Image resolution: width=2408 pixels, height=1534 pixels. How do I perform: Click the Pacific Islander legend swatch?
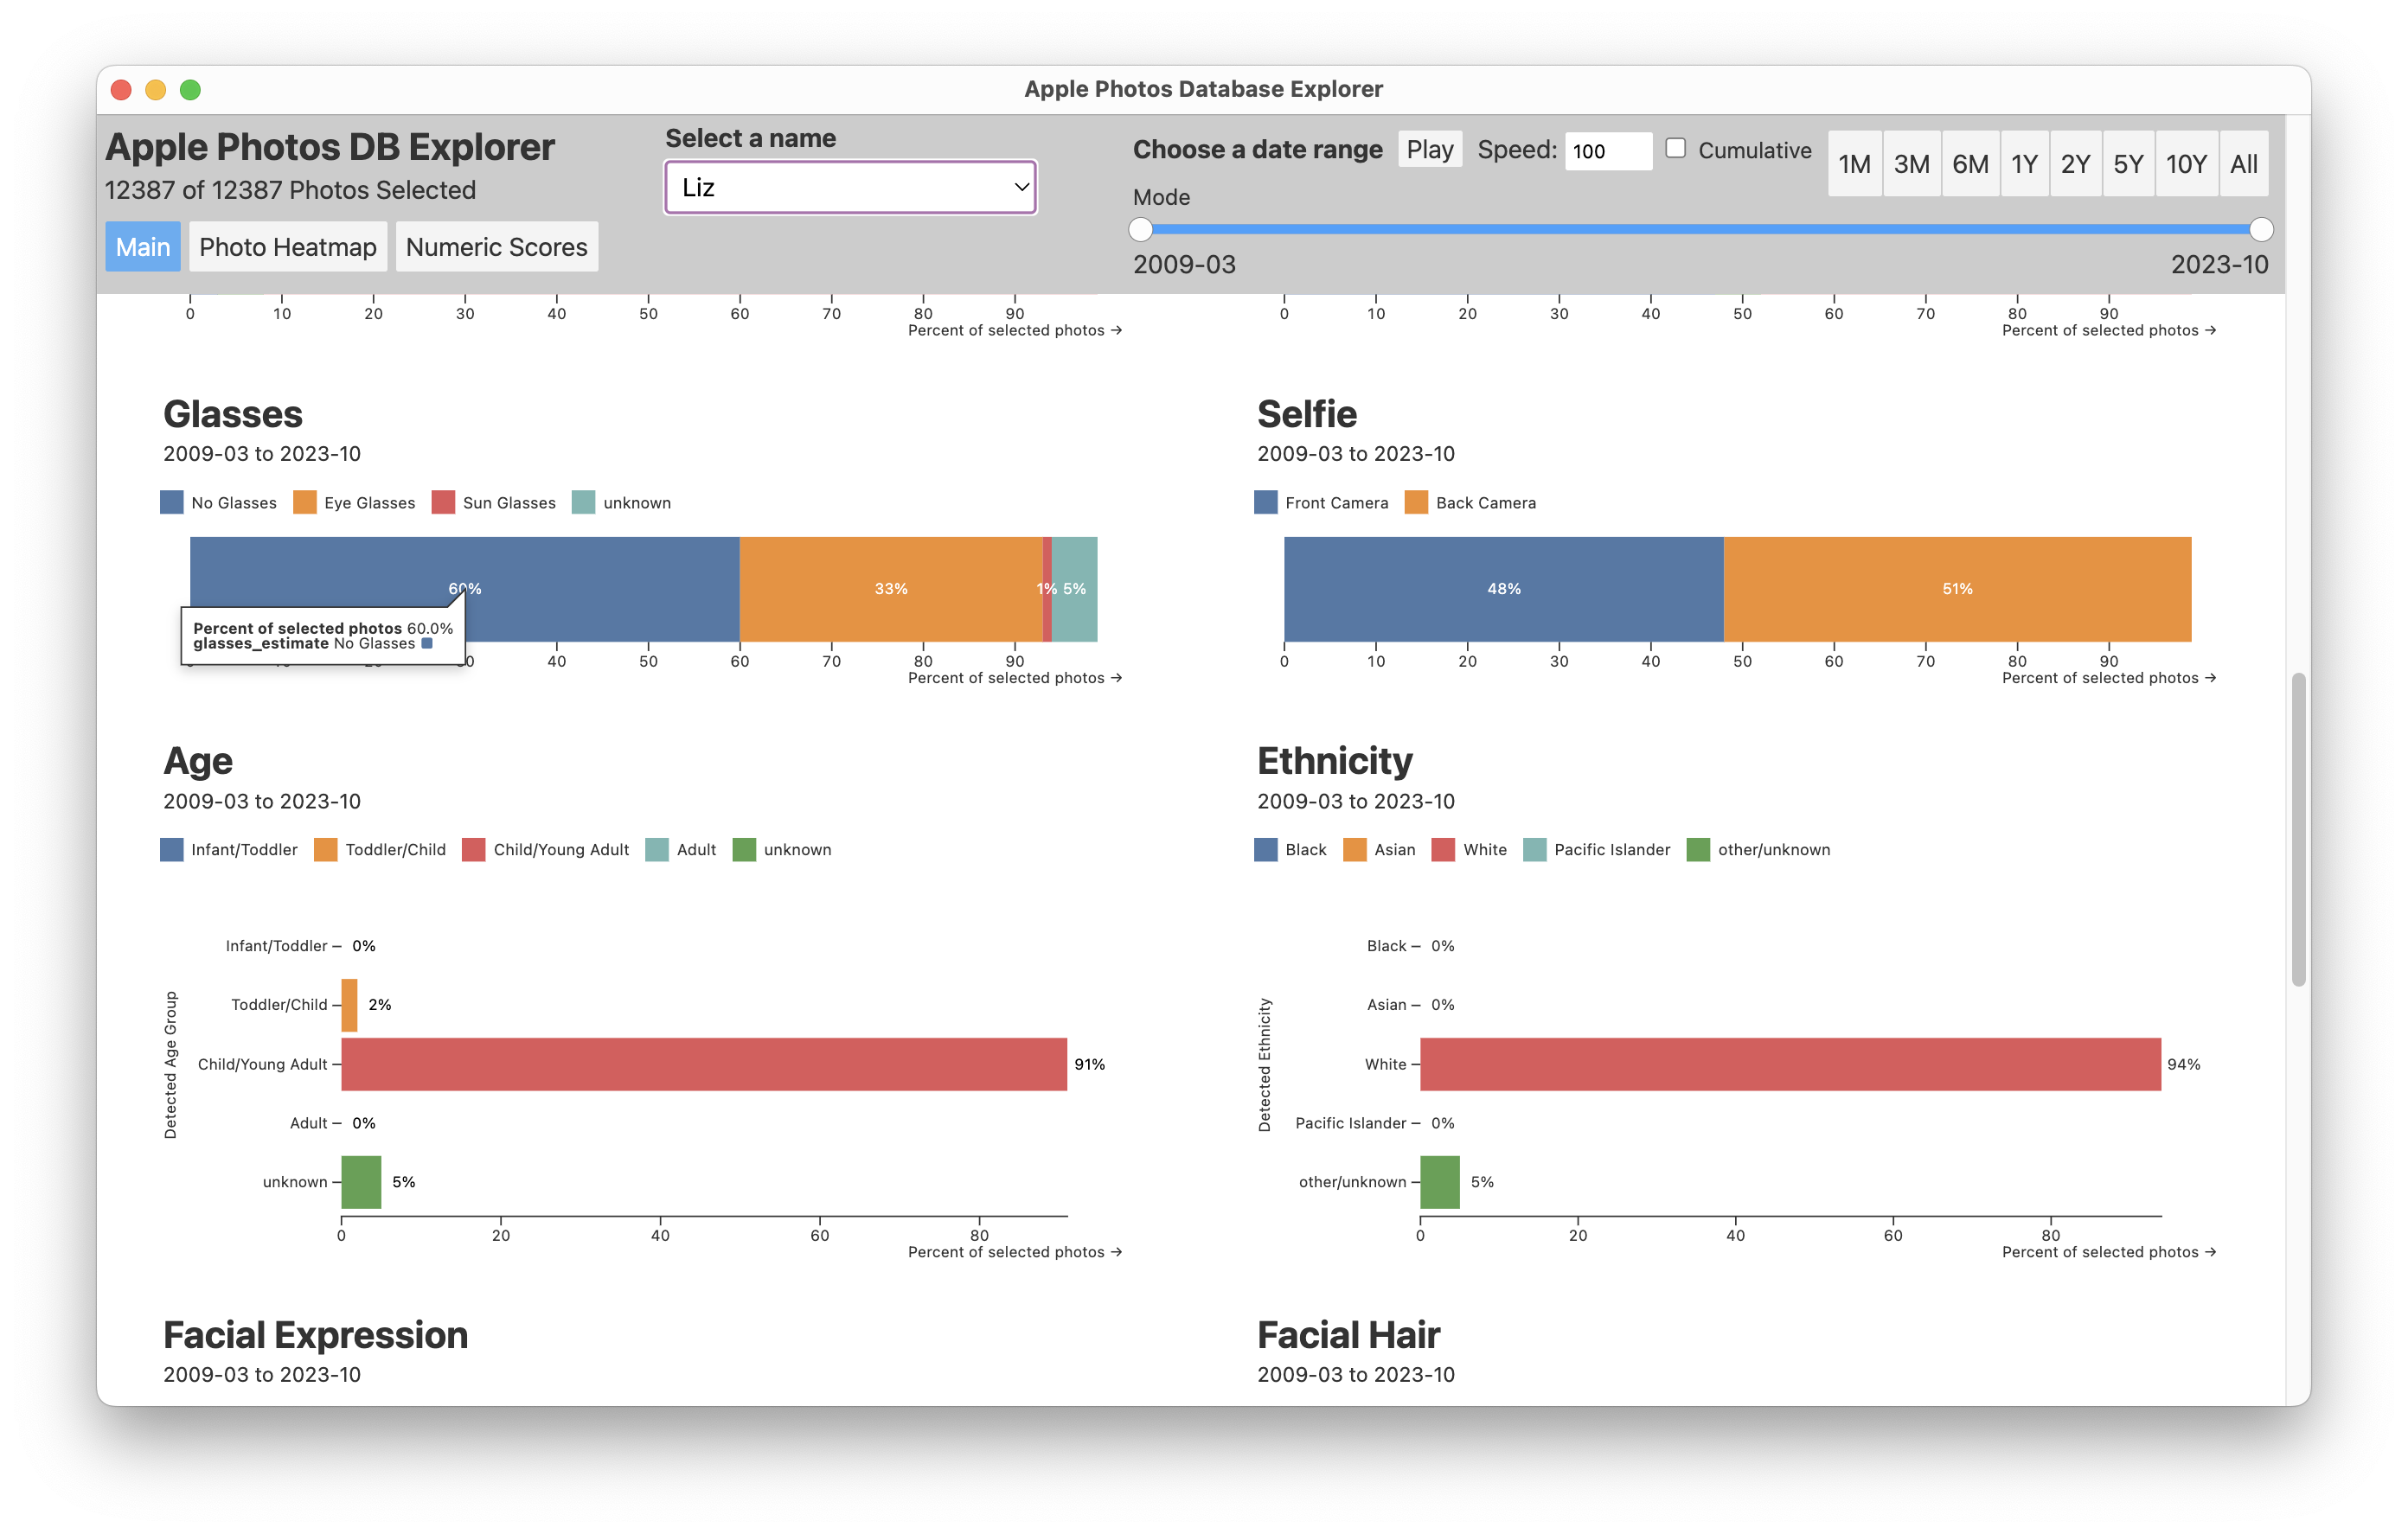[1534, 849]
